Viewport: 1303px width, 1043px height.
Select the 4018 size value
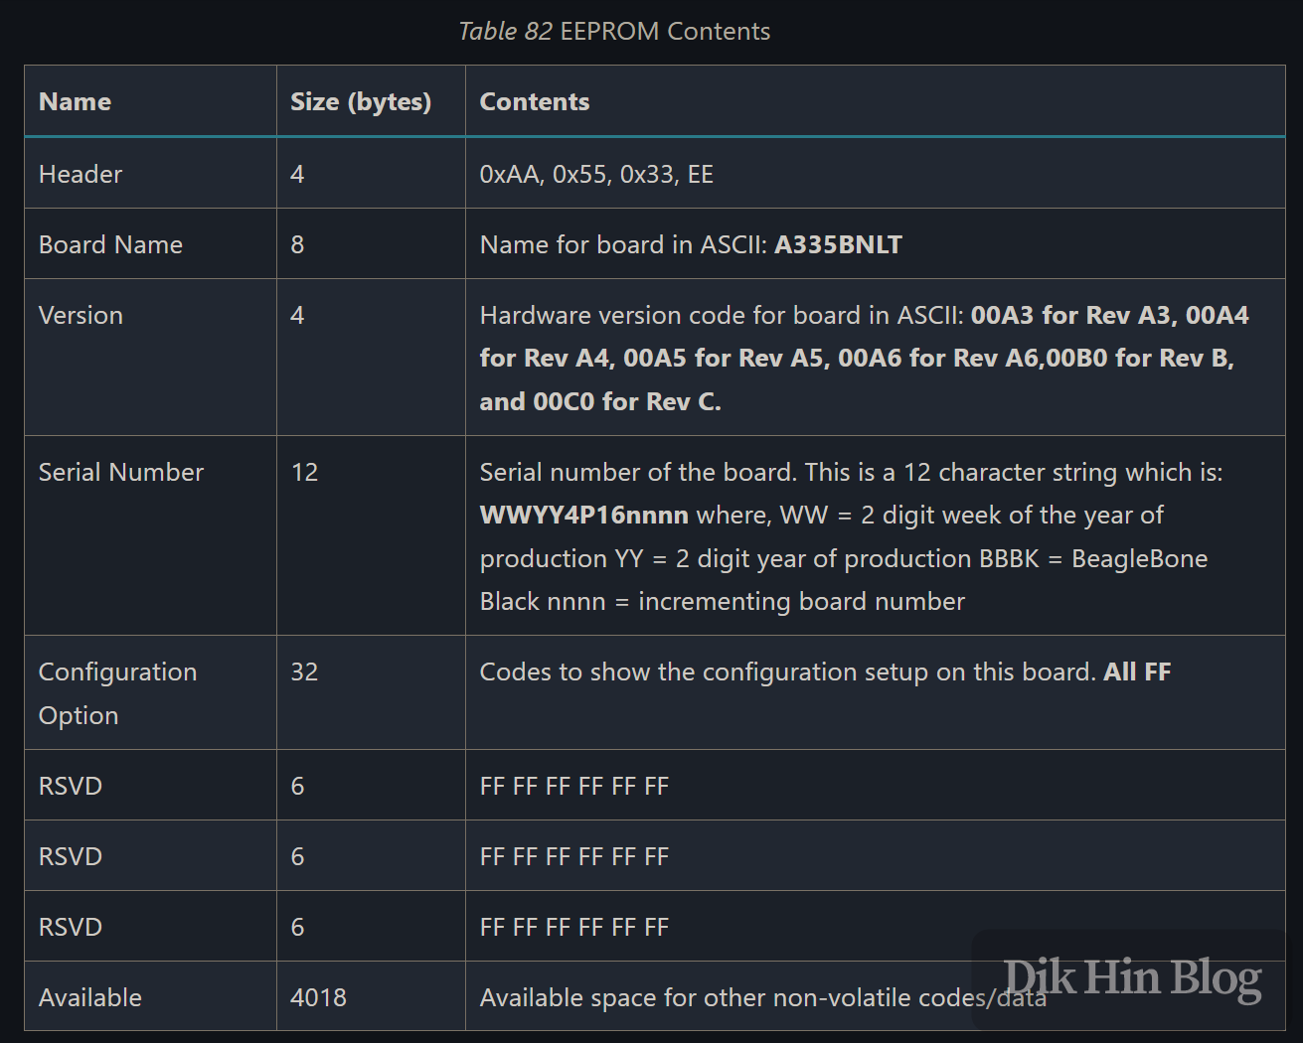[318, 996]
